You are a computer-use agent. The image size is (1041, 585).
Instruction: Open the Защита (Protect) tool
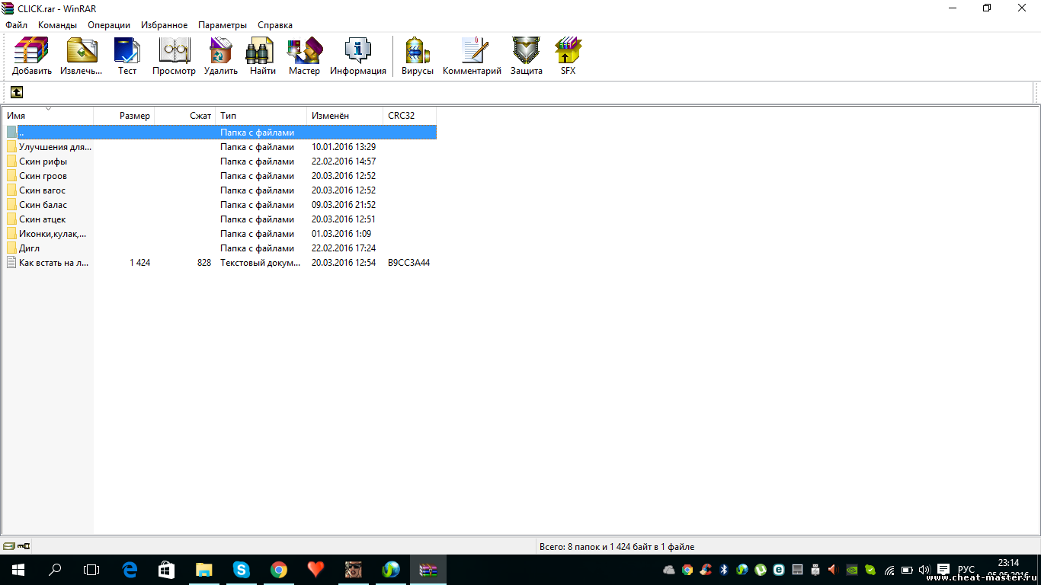pyautogui.click(x=526, y=56)
